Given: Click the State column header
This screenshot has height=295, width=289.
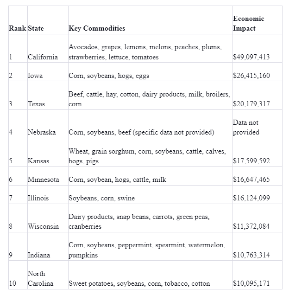Looking at the screenshot, I should point(48,20).
